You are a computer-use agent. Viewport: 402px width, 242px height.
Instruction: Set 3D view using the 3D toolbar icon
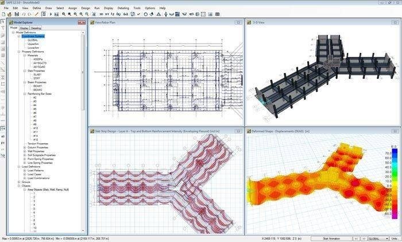[x=101, y=14]
